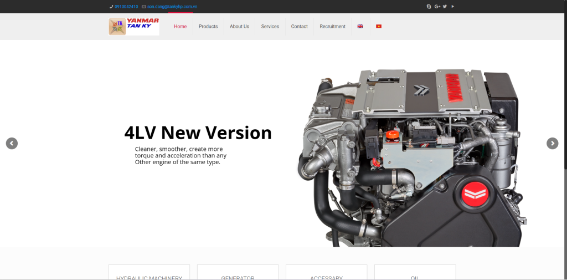Click the 4LV engine slide image
567x280 pixels.
click(x=410, y=158)
